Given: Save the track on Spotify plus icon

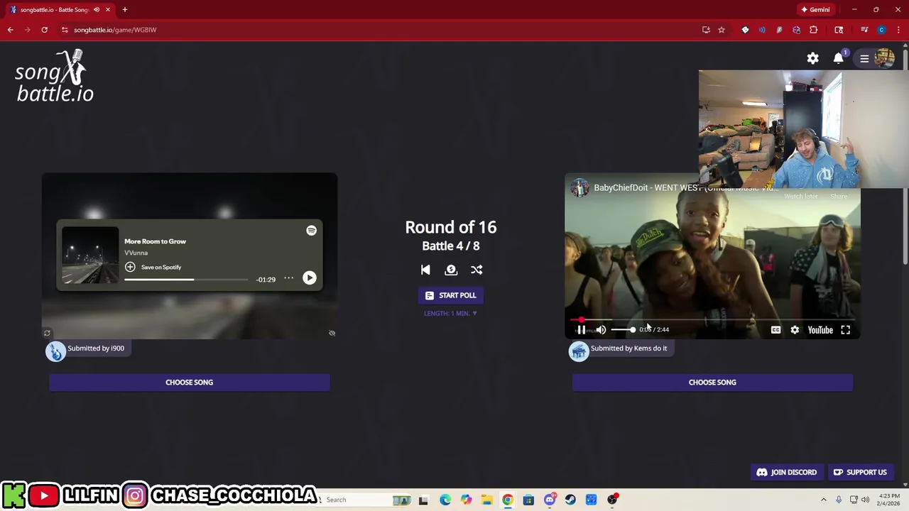Looking at the screenshot, I should point(130,267).
